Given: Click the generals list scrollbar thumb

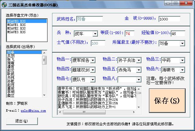Looking at the screenshot, I should 44,60.
